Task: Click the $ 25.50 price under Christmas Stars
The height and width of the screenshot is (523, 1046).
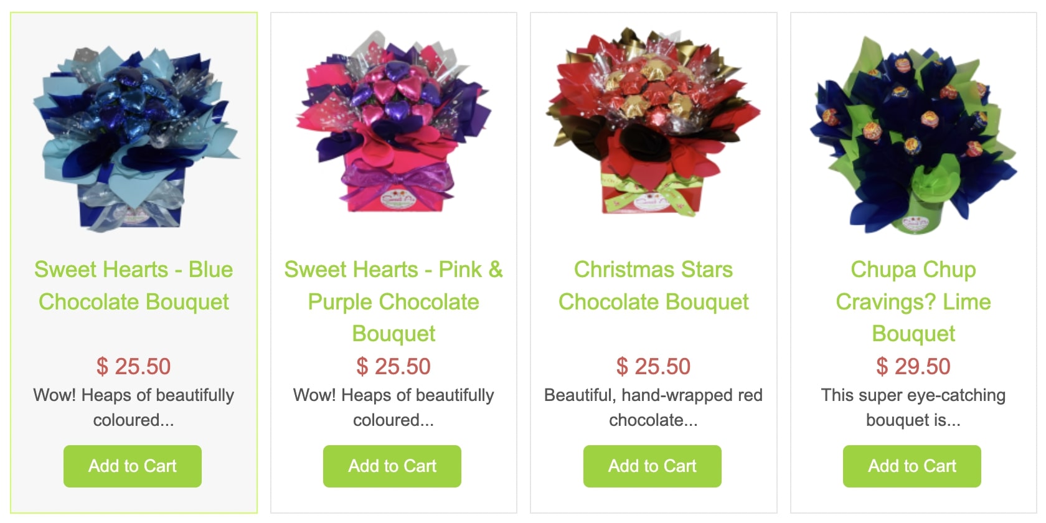Action: [x=653, y=366]
